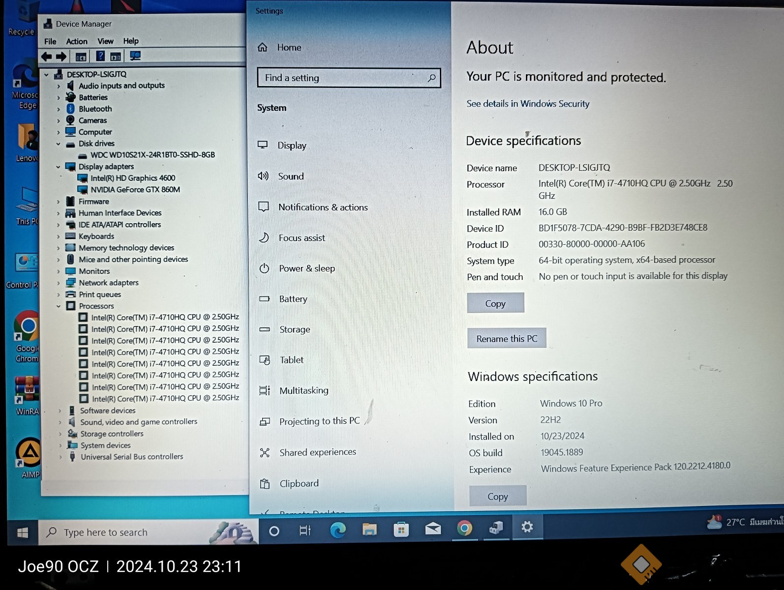
Task: Collapse the Disk drives node
Action: [x=58, y=144]
